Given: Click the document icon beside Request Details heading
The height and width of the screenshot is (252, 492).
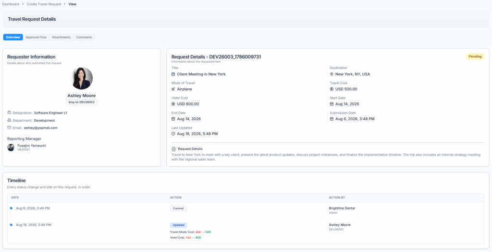Looking at the screenshot, I should [173, 149].
